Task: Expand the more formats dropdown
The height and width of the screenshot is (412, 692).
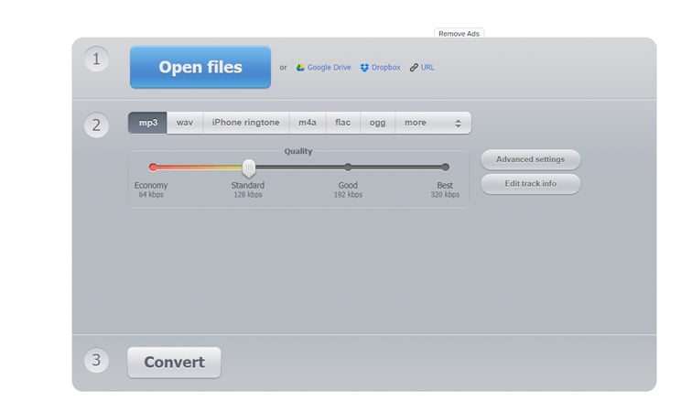Action: (x=433, y=123)
